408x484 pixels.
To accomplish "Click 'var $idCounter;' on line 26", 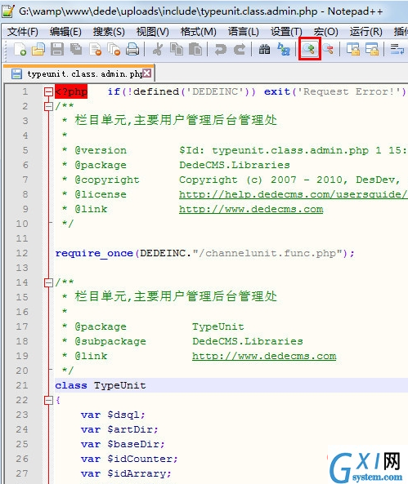I will point(129,459).
